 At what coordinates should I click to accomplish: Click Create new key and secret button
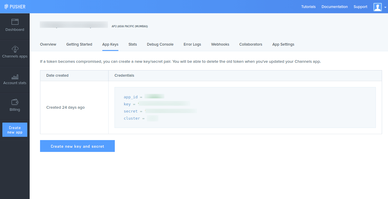[x=77, y=146]
